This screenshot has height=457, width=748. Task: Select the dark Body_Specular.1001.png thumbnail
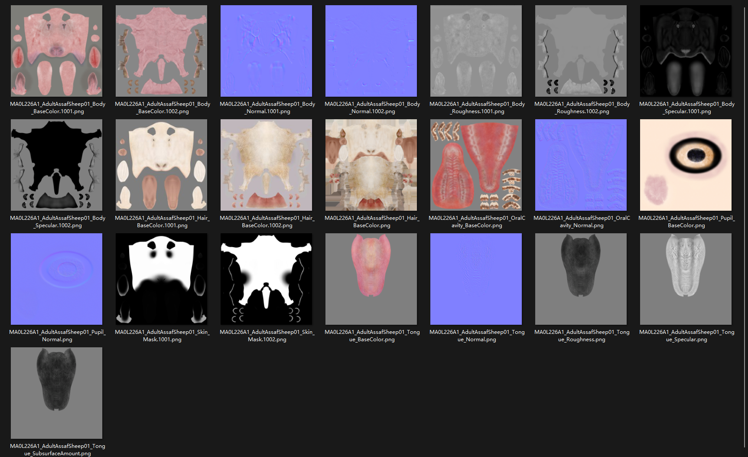point(686,51)
